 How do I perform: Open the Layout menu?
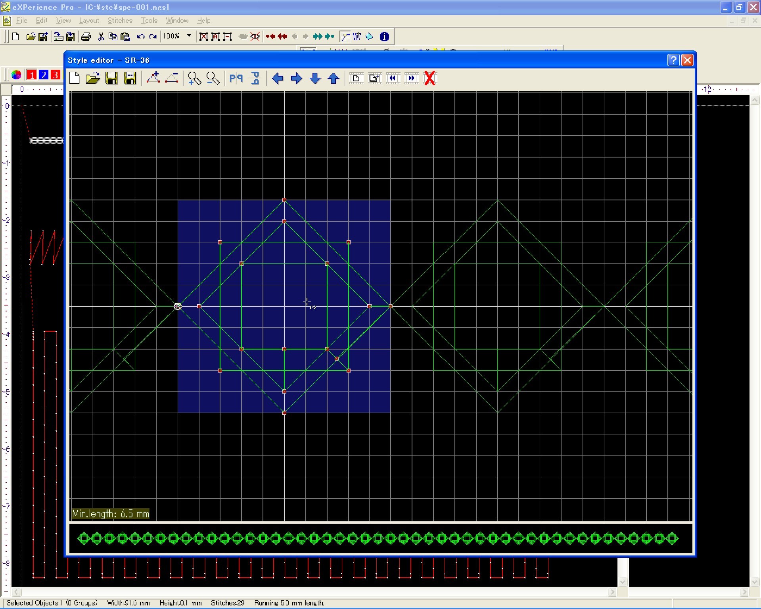tap(89, 21)
